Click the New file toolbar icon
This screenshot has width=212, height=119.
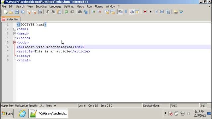pyautogui.click(x=6, y=12)
